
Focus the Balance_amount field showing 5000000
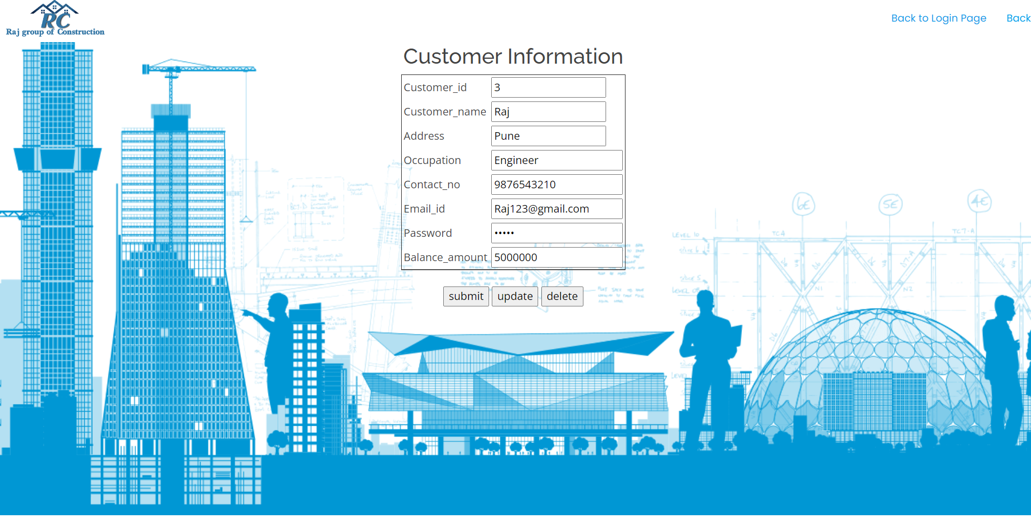coord(557,257)
